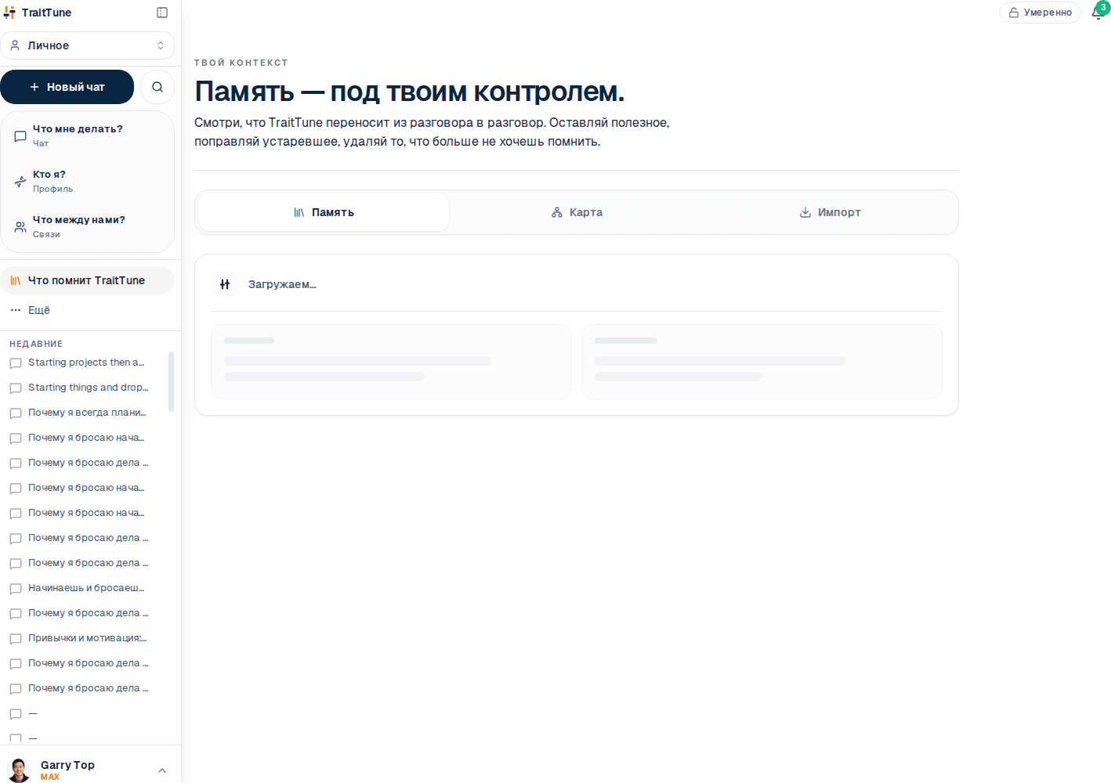The height and width of the screenshot is (783, 1111).
Task: Click the TraitTune logo icon
Action: [9, 13]
